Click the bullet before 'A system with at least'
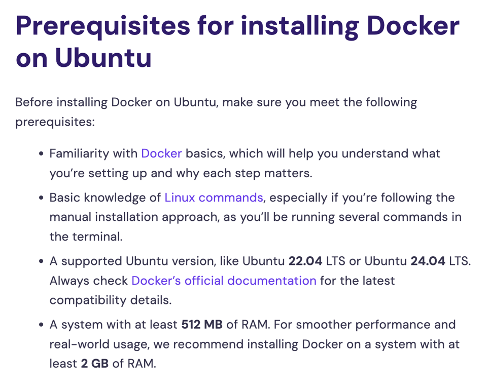This screenshot has height=389, width=488. pos(42,325)
